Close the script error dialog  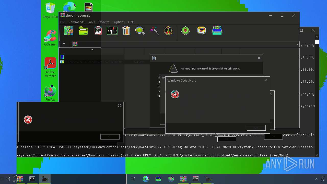[259, 58]
